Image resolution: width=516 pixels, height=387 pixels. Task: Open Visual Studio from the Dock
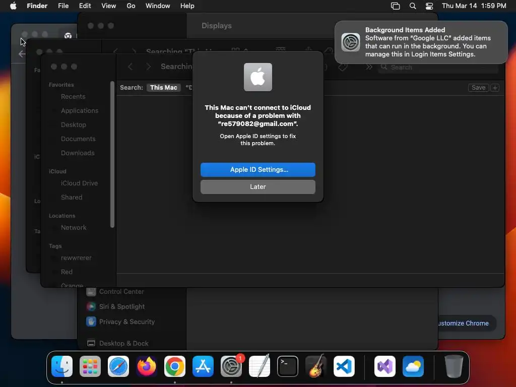point(384,366)
